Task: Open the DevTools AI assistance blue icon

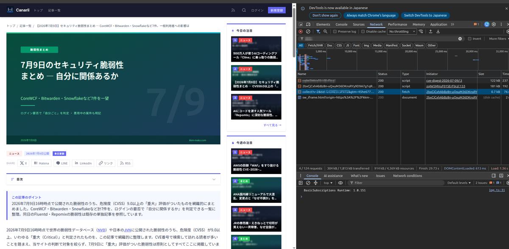Action: click(x=487, y=25)
